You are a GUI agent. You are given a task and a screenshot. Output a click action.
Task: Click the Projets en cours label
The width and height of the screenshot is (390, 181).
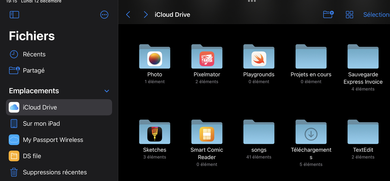(311, 74)
